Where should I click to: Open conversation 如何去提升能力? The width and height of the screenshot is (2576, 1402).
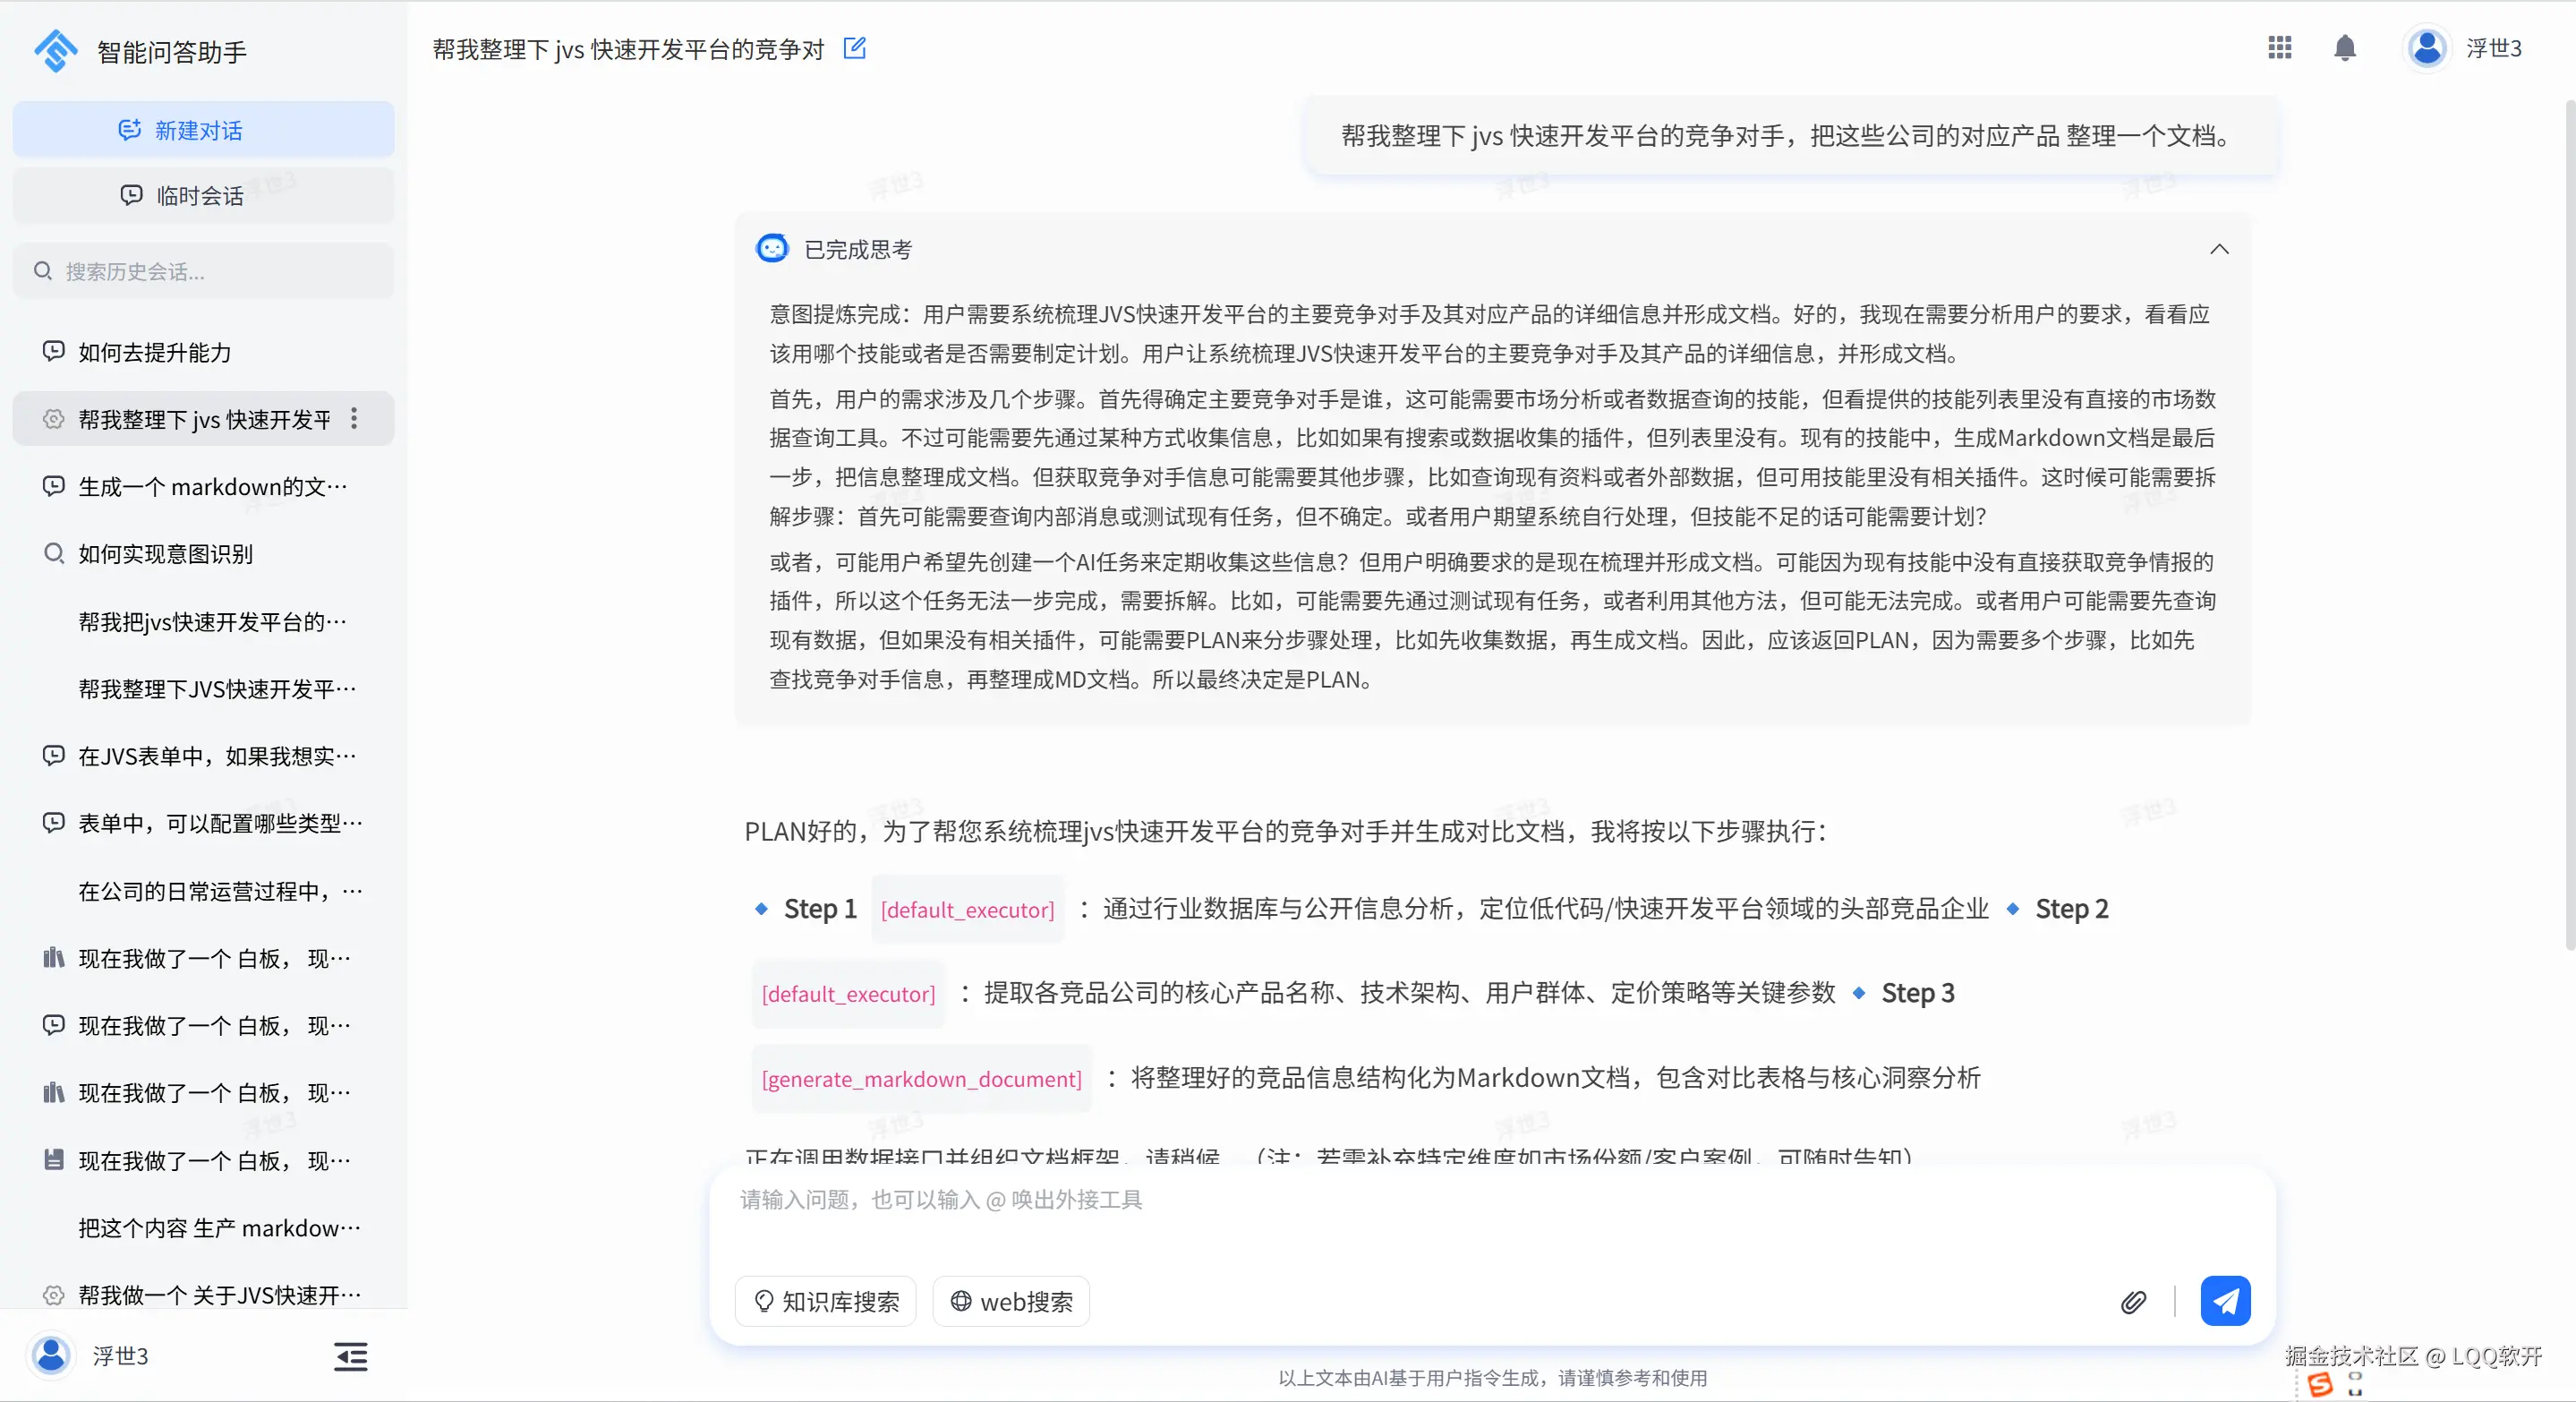click(x=155, y=352)
